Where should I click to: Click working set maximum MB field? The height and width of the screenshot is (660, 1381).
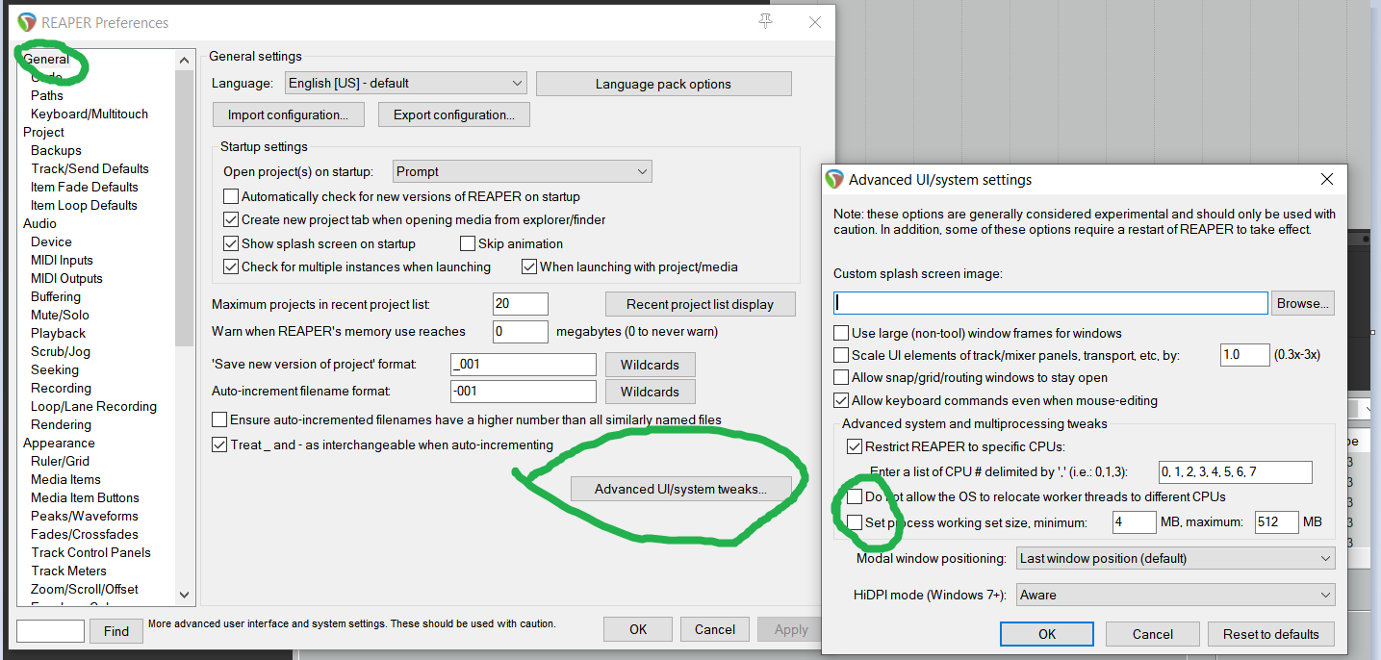(x=1276, y=522)
